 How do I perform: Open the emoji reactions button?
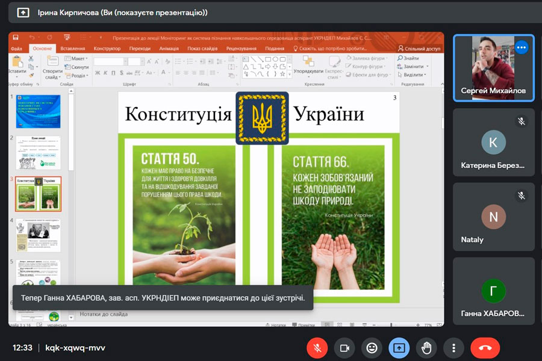[372, 348]
